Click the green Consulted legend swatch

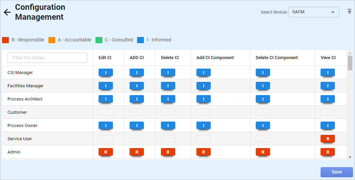coord(99,40)
